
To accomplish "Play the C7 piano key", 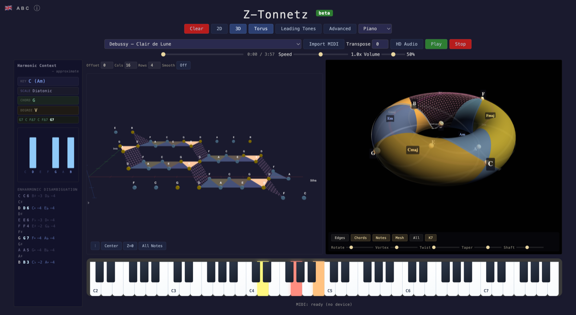I will pyautogui.click(x=486, y=288).
